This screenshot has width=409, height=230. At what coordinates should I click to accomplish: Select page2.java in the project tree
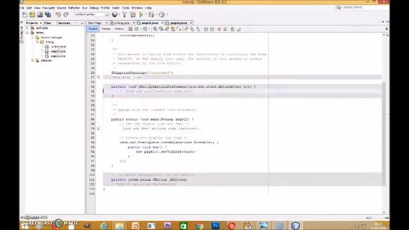(58, 56)
